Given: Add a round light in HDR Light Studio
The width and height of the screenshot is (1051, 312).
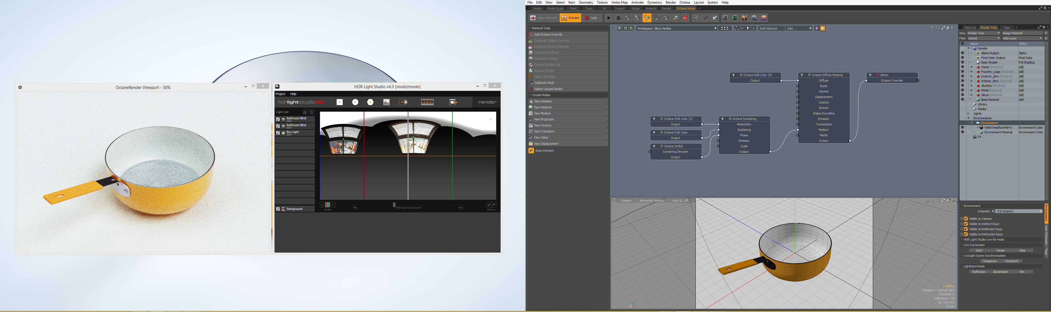Looking at the screenshot, I should 355,102.
